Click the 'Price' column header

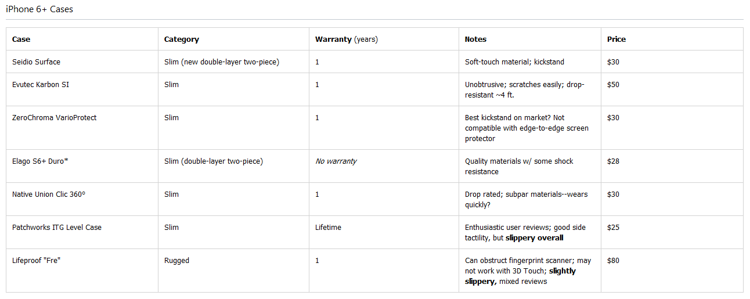[616, 39]
